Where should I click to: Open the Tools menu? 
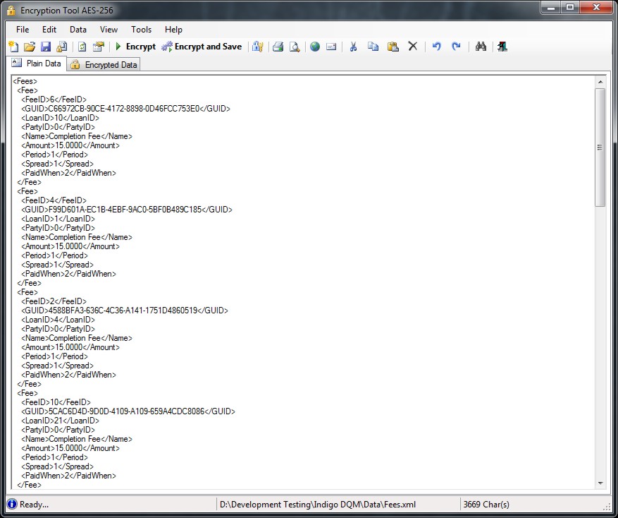click(141, 30)
